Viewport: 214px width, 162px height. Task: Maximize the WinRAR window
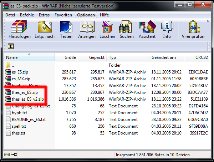coord(190,5)
